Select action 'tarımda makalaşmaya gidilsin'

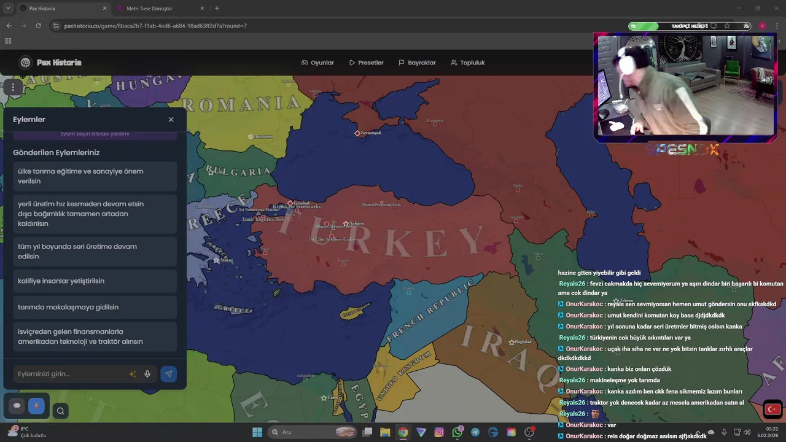point(95,307)
